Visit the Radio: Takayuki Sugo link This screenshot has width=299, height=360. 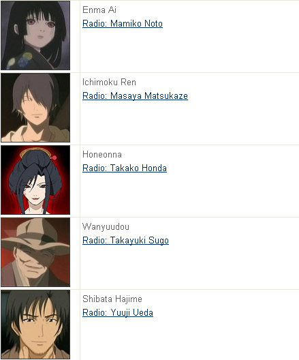pyautogui.click(x=125, y=241)
